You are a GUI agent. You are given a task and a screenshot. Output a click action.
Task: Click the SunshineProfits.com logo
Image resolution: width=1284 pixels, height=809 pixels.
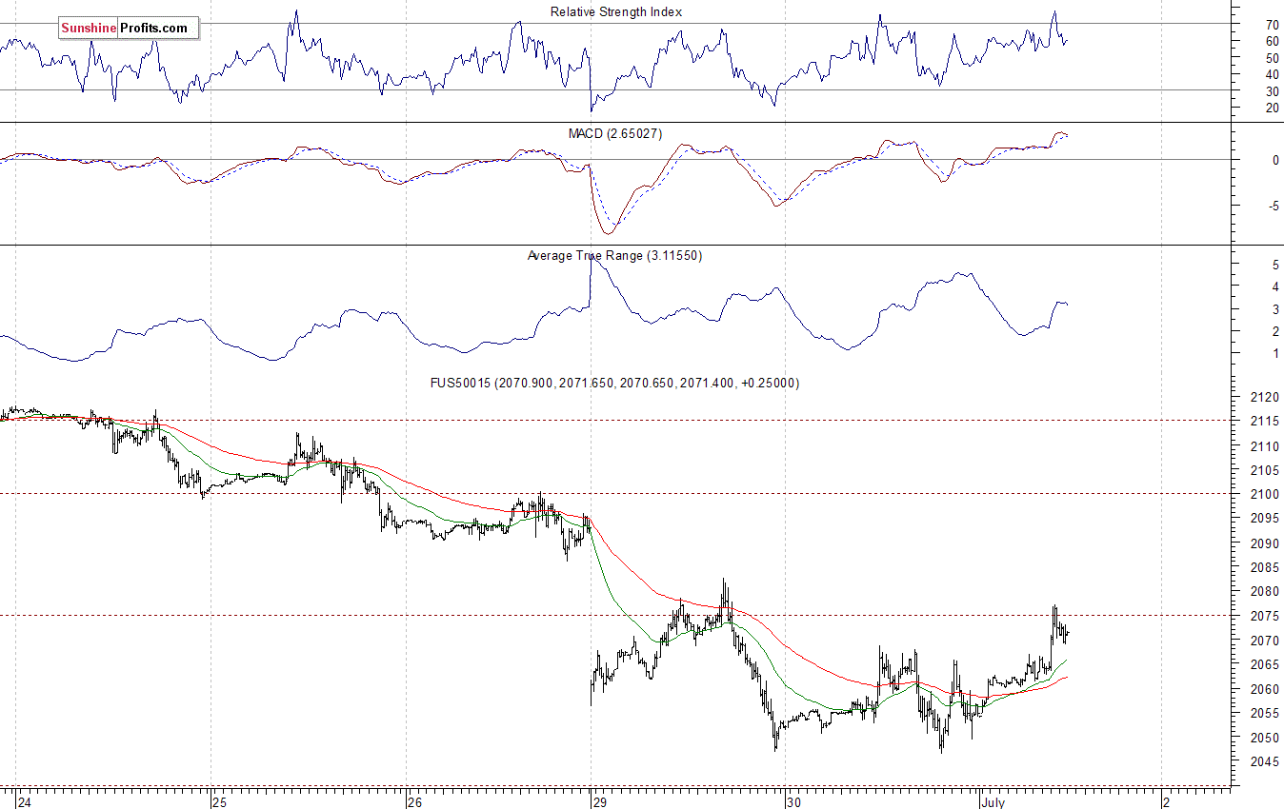pyautogui.click(x=129, y=29)
